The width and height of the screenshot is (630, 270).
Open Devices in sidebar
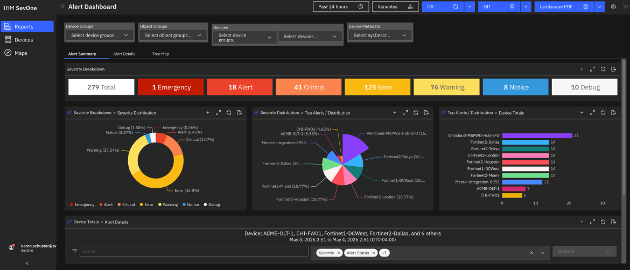tap(27, 40)
